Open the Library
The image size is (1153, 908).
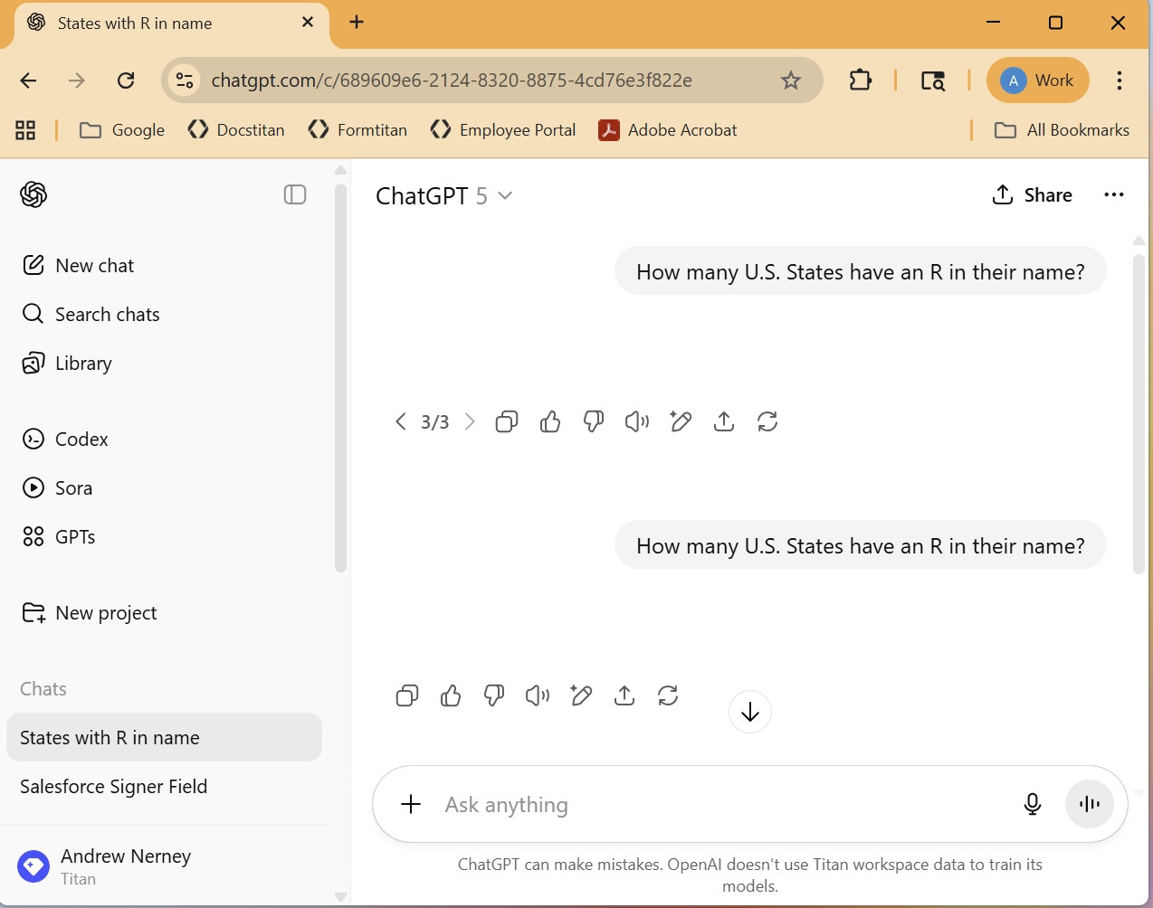tap(67, 363)
